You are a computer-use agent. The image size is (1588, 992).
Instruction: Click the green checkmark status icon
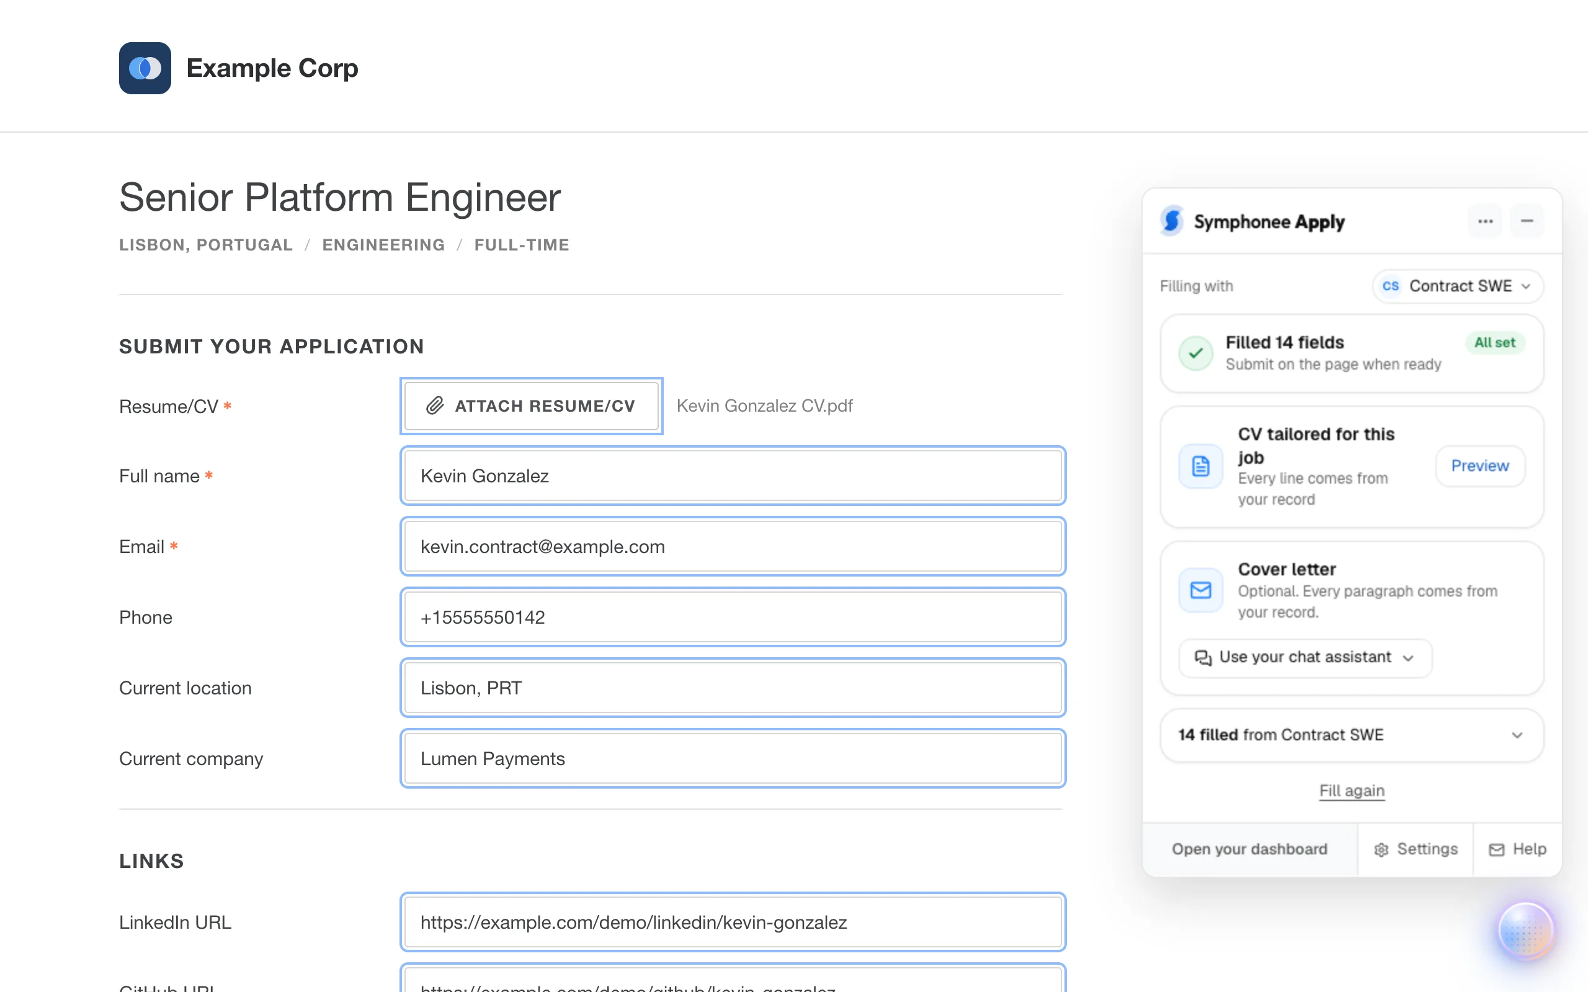[x=1195, y=353]
